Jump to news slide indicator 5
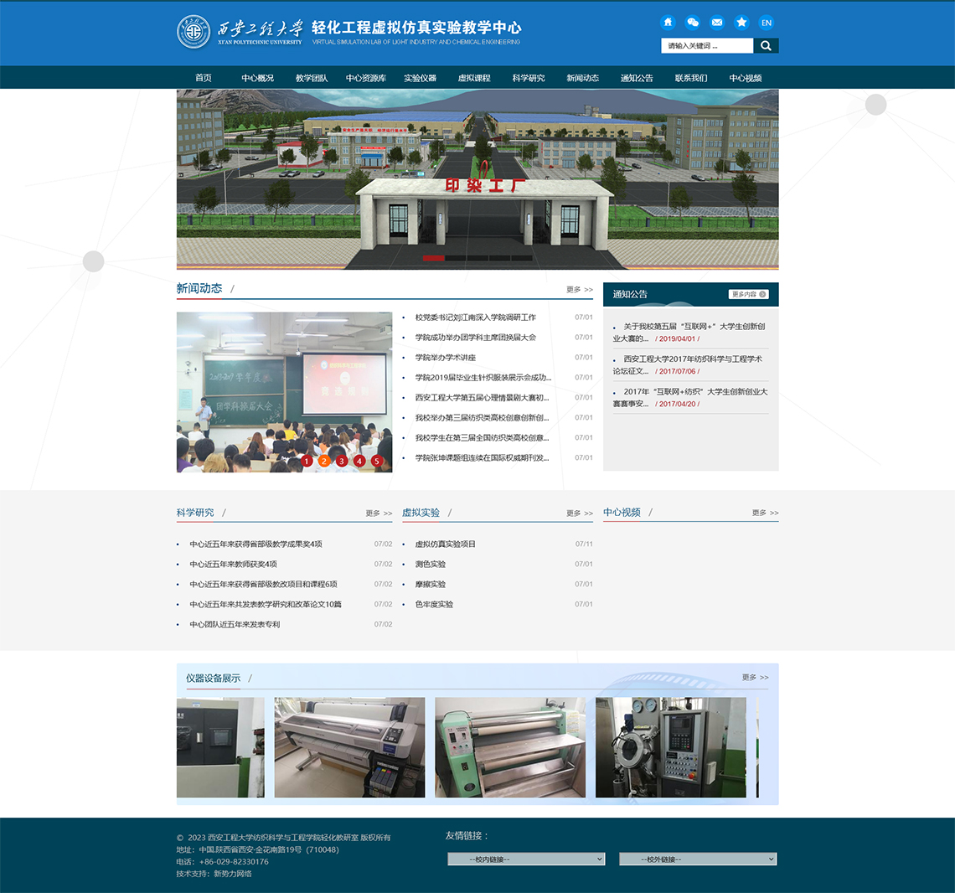The image size is (955, 893). 377,461
